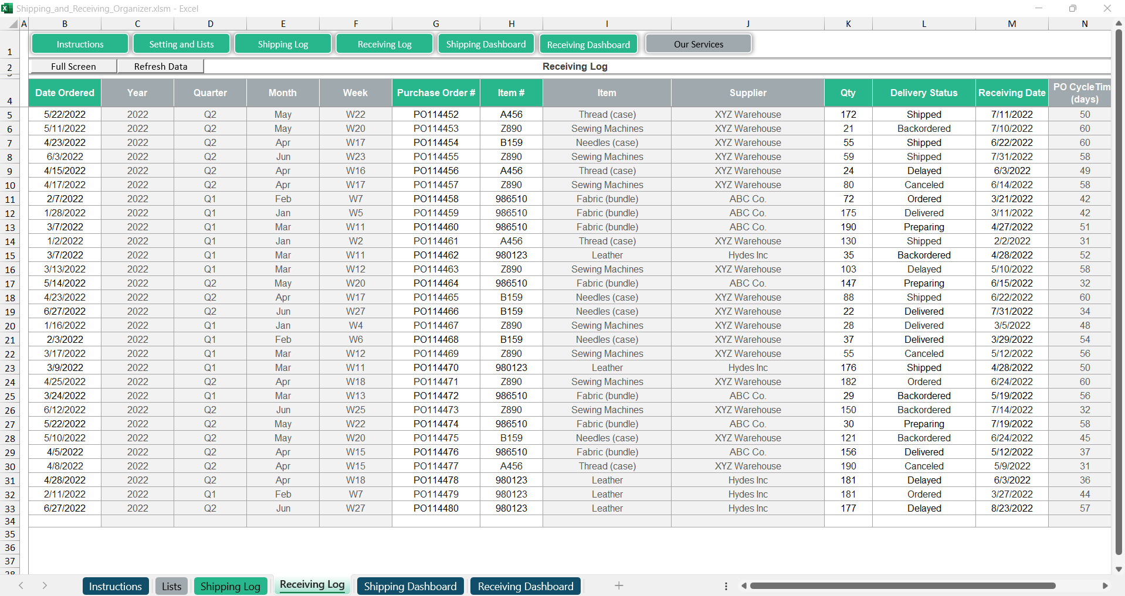The width and height of the screenshot is (1125, 596).
Task: Click the next sheet navigation arrow
Action: pyautogui.click(x=45, y=585)
